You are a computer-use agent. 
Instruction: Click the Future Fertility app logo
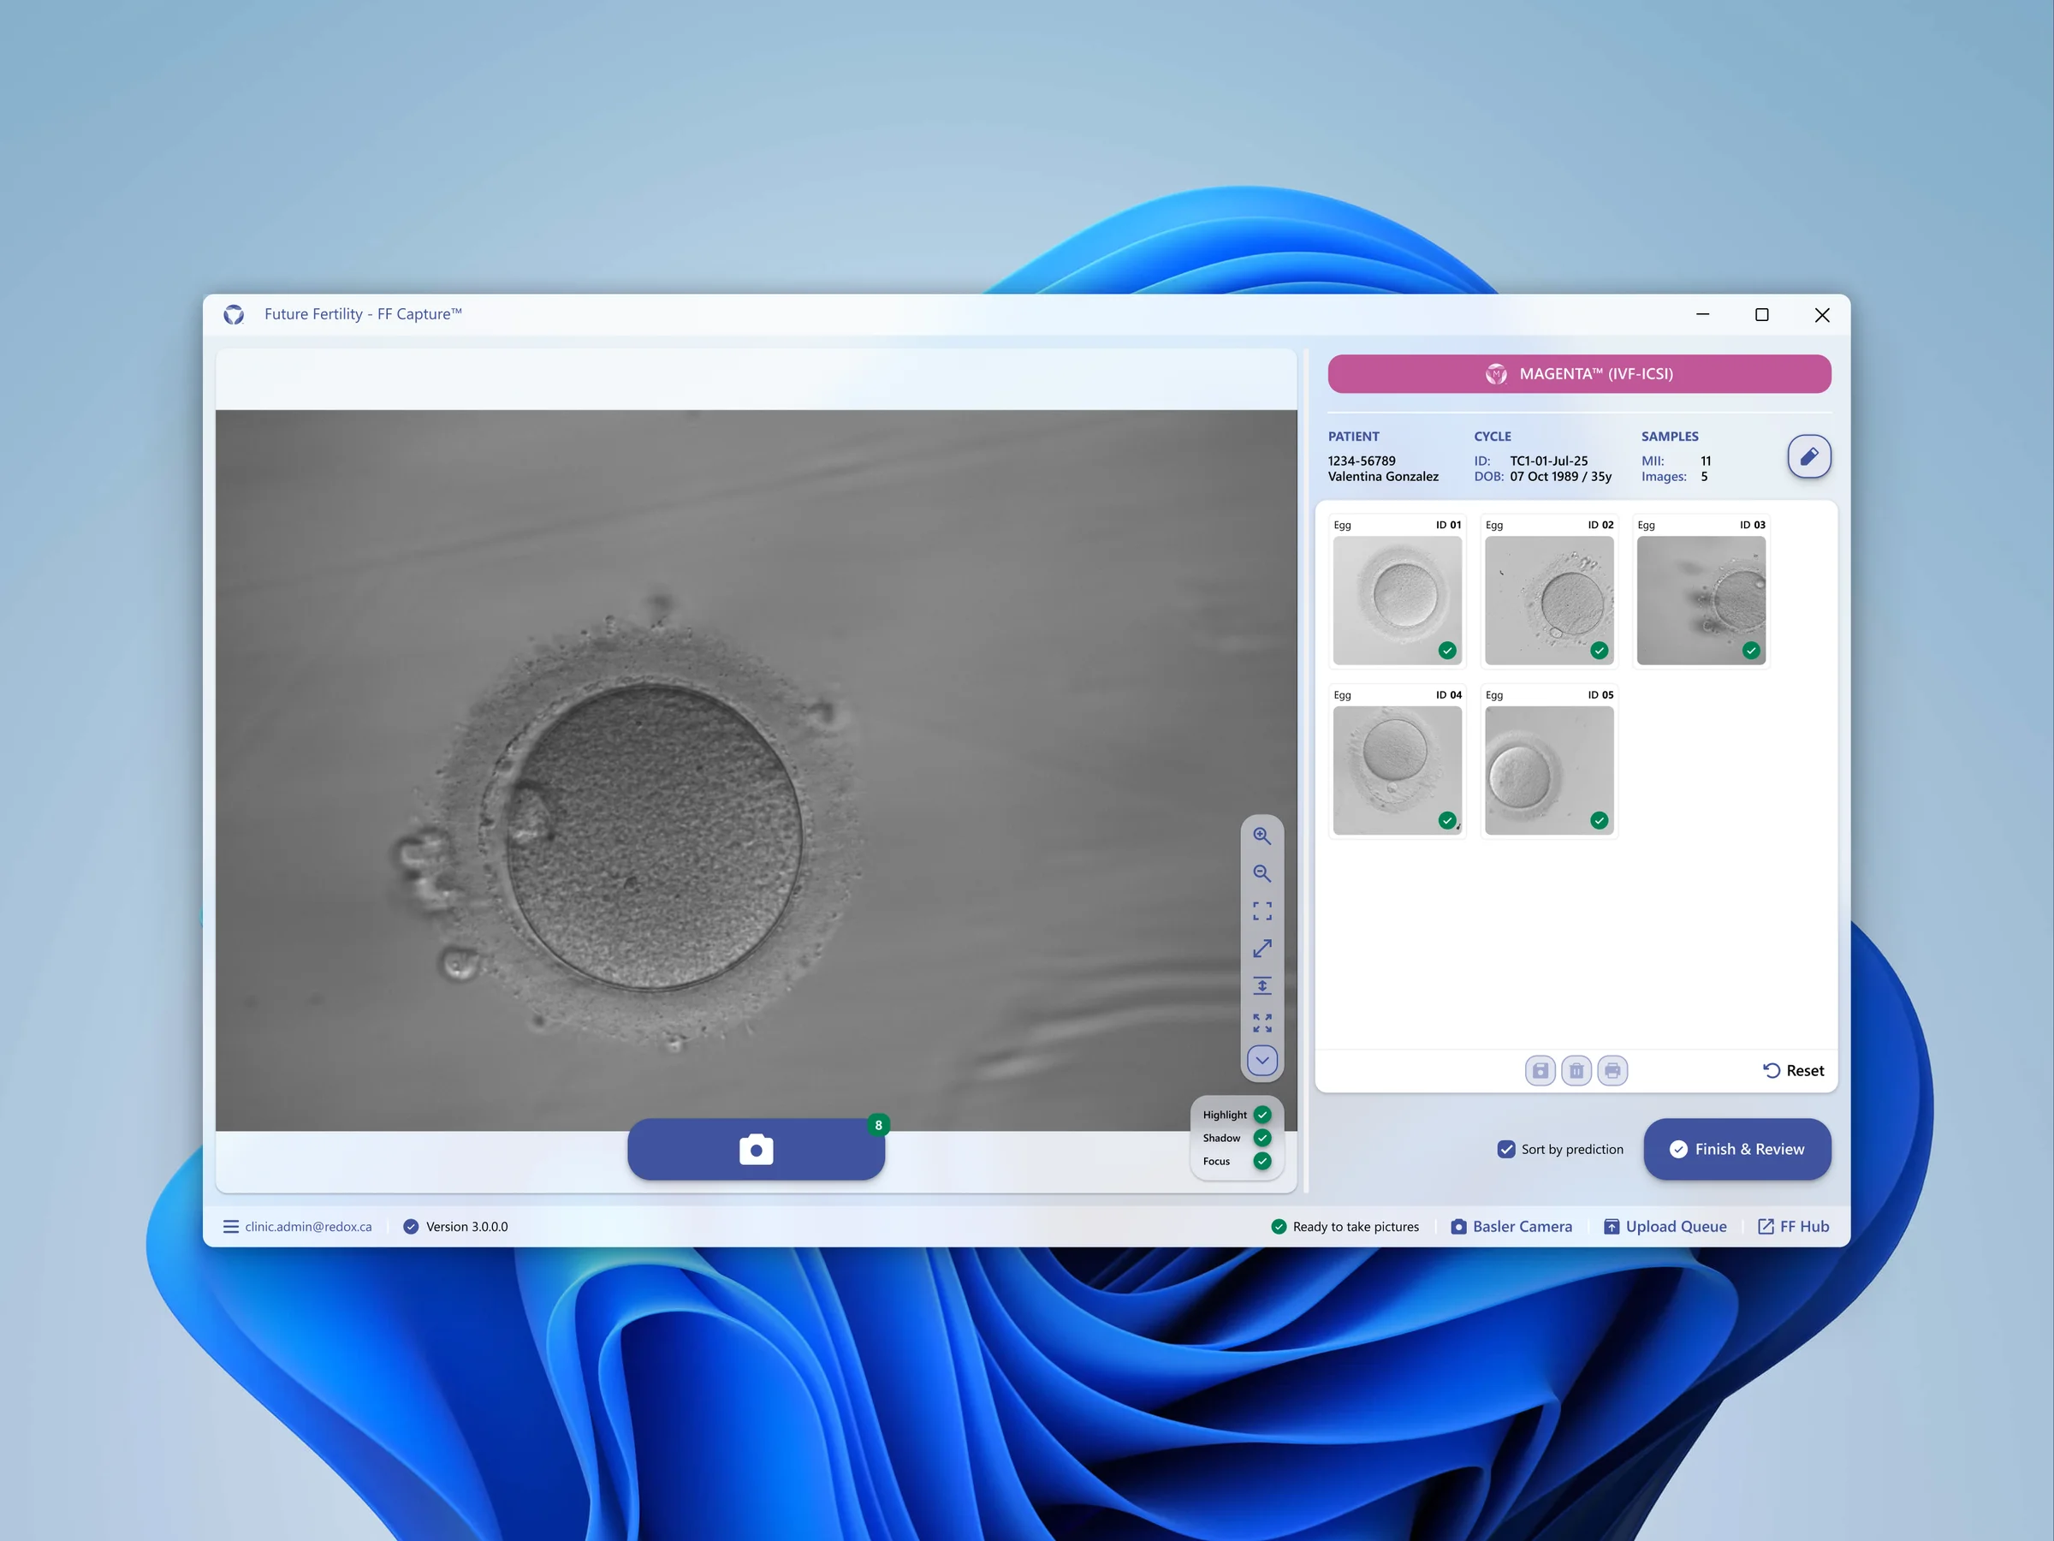click(x=234, y=314)
